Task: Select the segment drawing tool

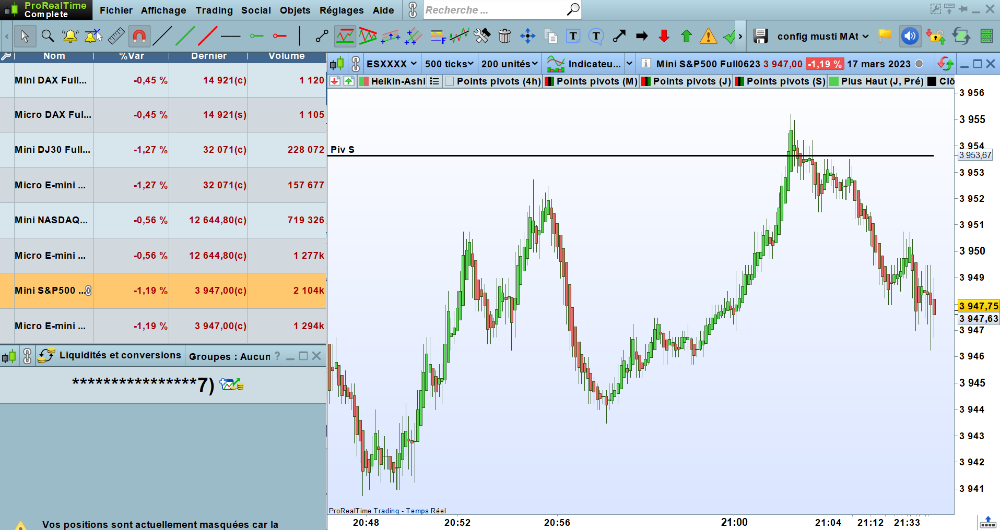Action: click(322, 36)
